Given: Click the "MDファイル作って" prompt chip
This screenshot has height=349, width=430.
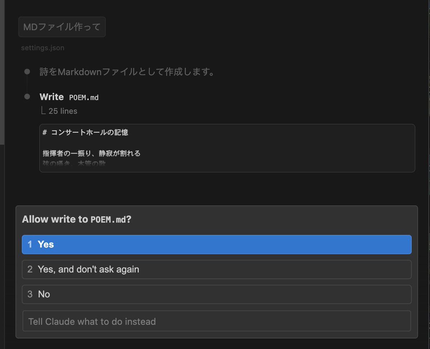Looking at the screenshot, I should tap(62, 26).
